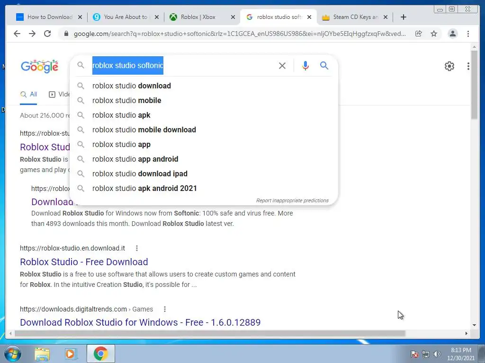
Task: Choose suggestion 'roblox studio apk'
Action: coord(204,115)
